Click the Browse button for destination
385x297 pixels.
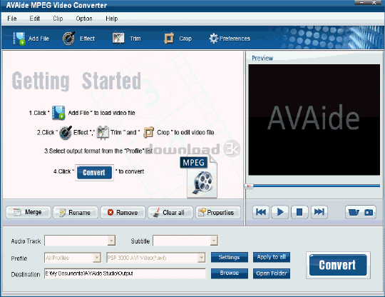pyautogui.click(x=230, y=273)
